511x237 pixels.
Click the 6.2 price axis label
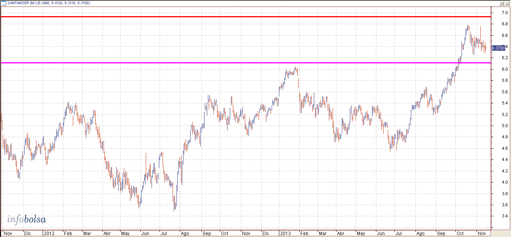(505, 58)
